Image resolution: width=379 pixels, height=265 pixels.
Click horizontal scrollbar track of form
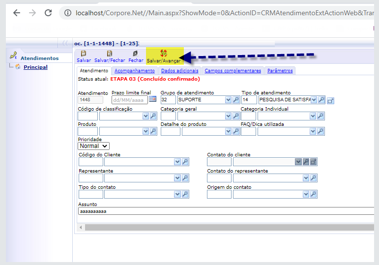coord(229,227)
